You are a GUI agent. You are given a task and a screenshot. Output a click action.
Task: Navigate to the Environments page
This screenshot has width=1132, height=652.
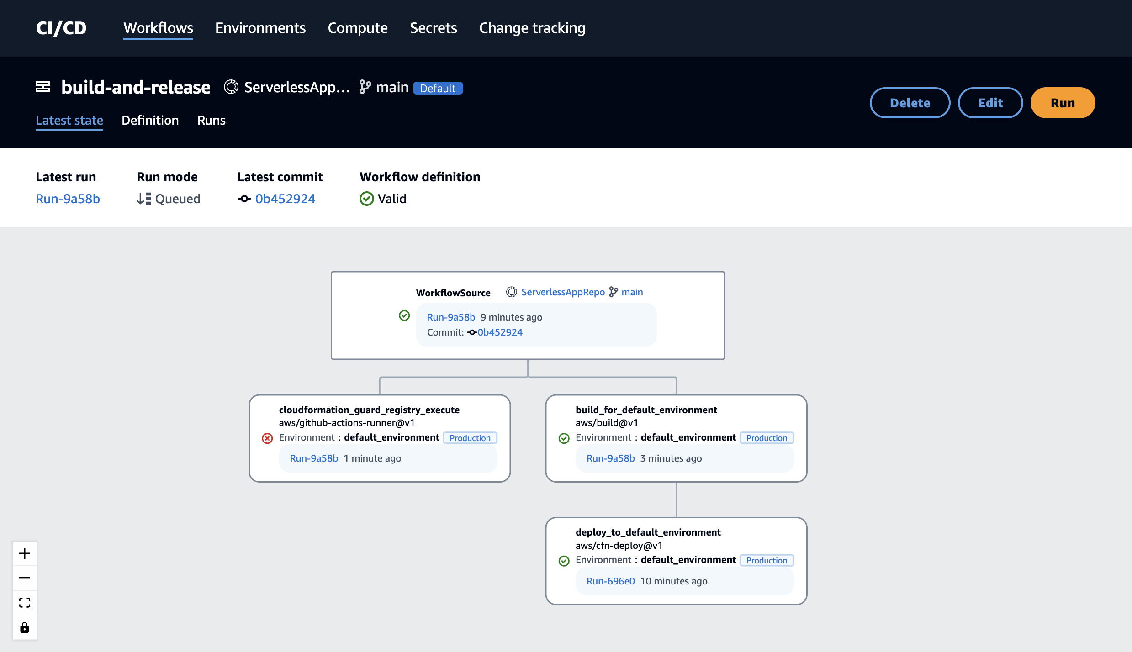(260, 28)
